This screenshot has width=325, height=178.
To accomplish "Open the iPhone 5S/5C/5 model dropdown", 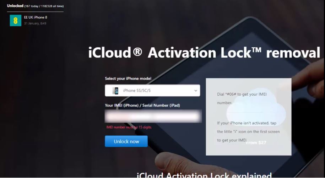I will [152, 90].
